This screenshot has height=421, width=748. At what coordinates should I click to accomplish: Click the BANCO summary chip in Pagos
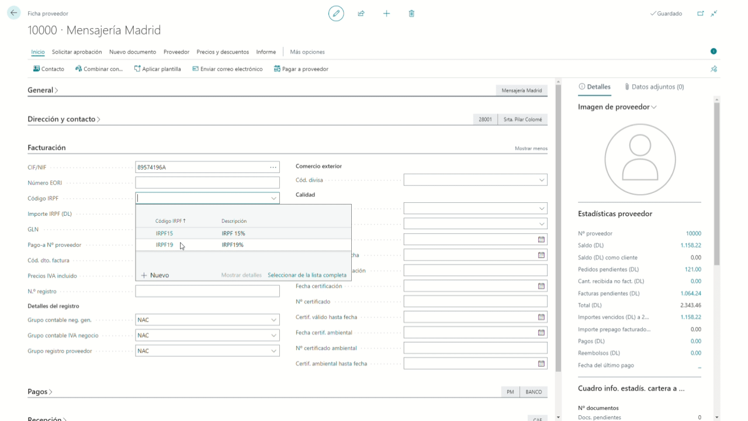click(x=534, y=392)
